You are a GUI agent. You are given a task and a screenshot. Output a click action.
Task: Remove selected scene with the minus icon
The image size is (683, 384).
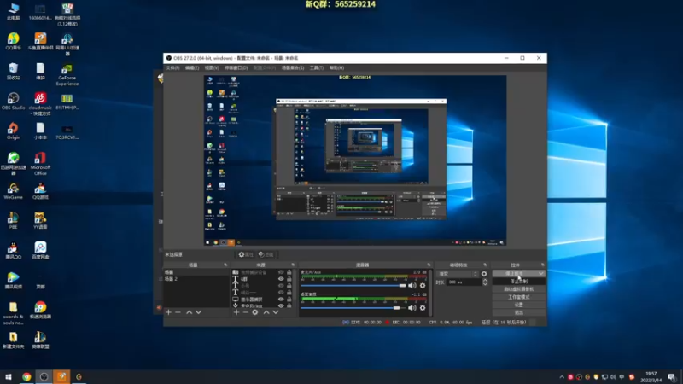click(178, 312)
